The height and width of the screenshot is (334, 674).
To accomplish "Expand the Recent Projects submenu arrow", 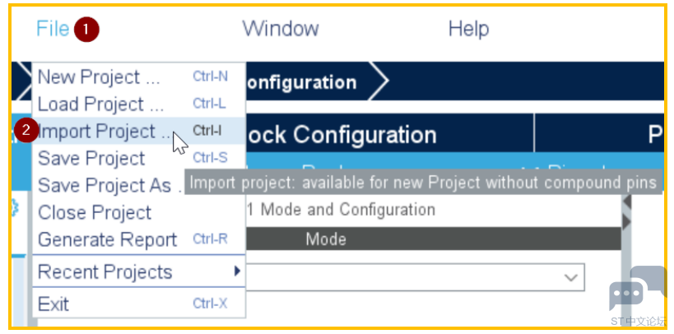I will (236, 271).
